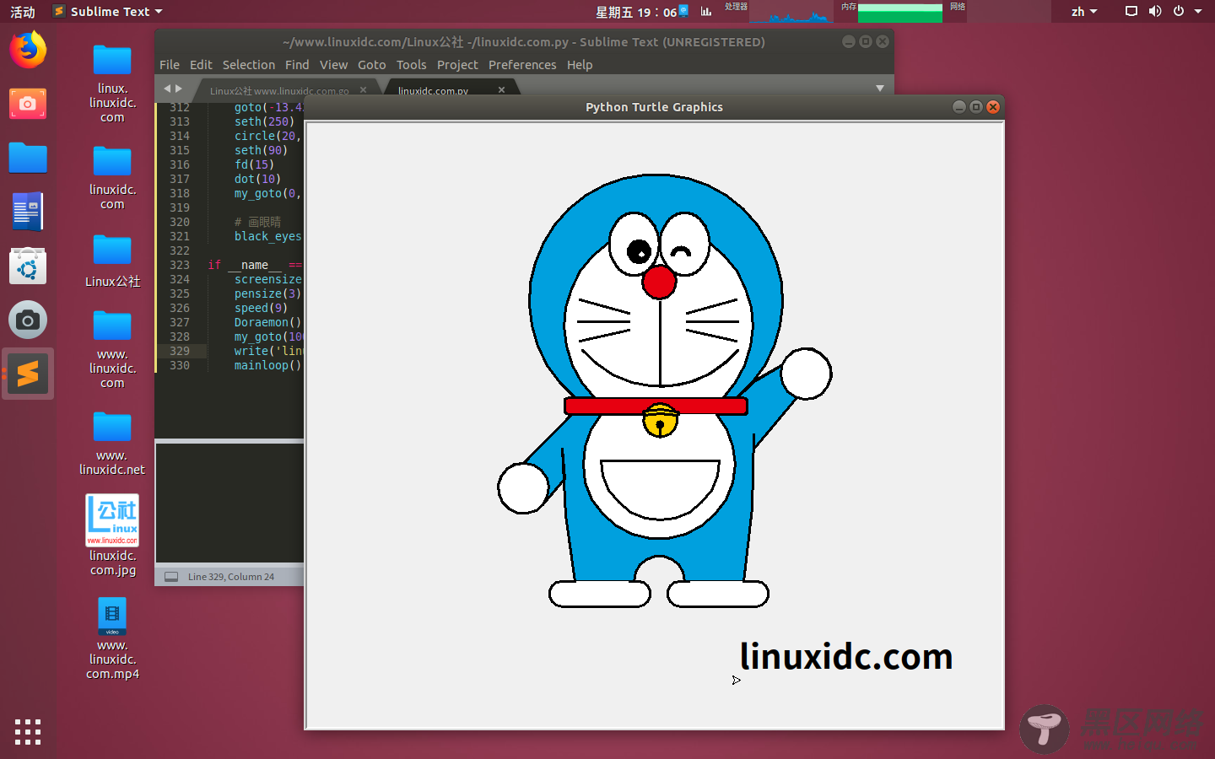Click the Sublime Text dock icon
The height and width of the screenshot is (759, 1215).
click(28, 374)
